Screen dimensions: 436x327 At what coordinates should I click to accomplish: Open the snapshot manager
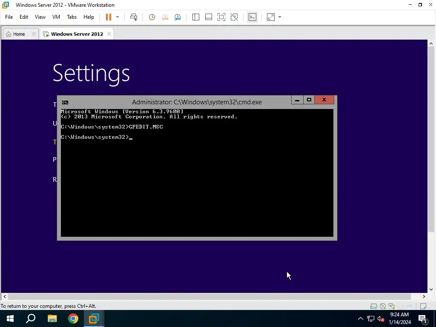click(x=178, y=17)
